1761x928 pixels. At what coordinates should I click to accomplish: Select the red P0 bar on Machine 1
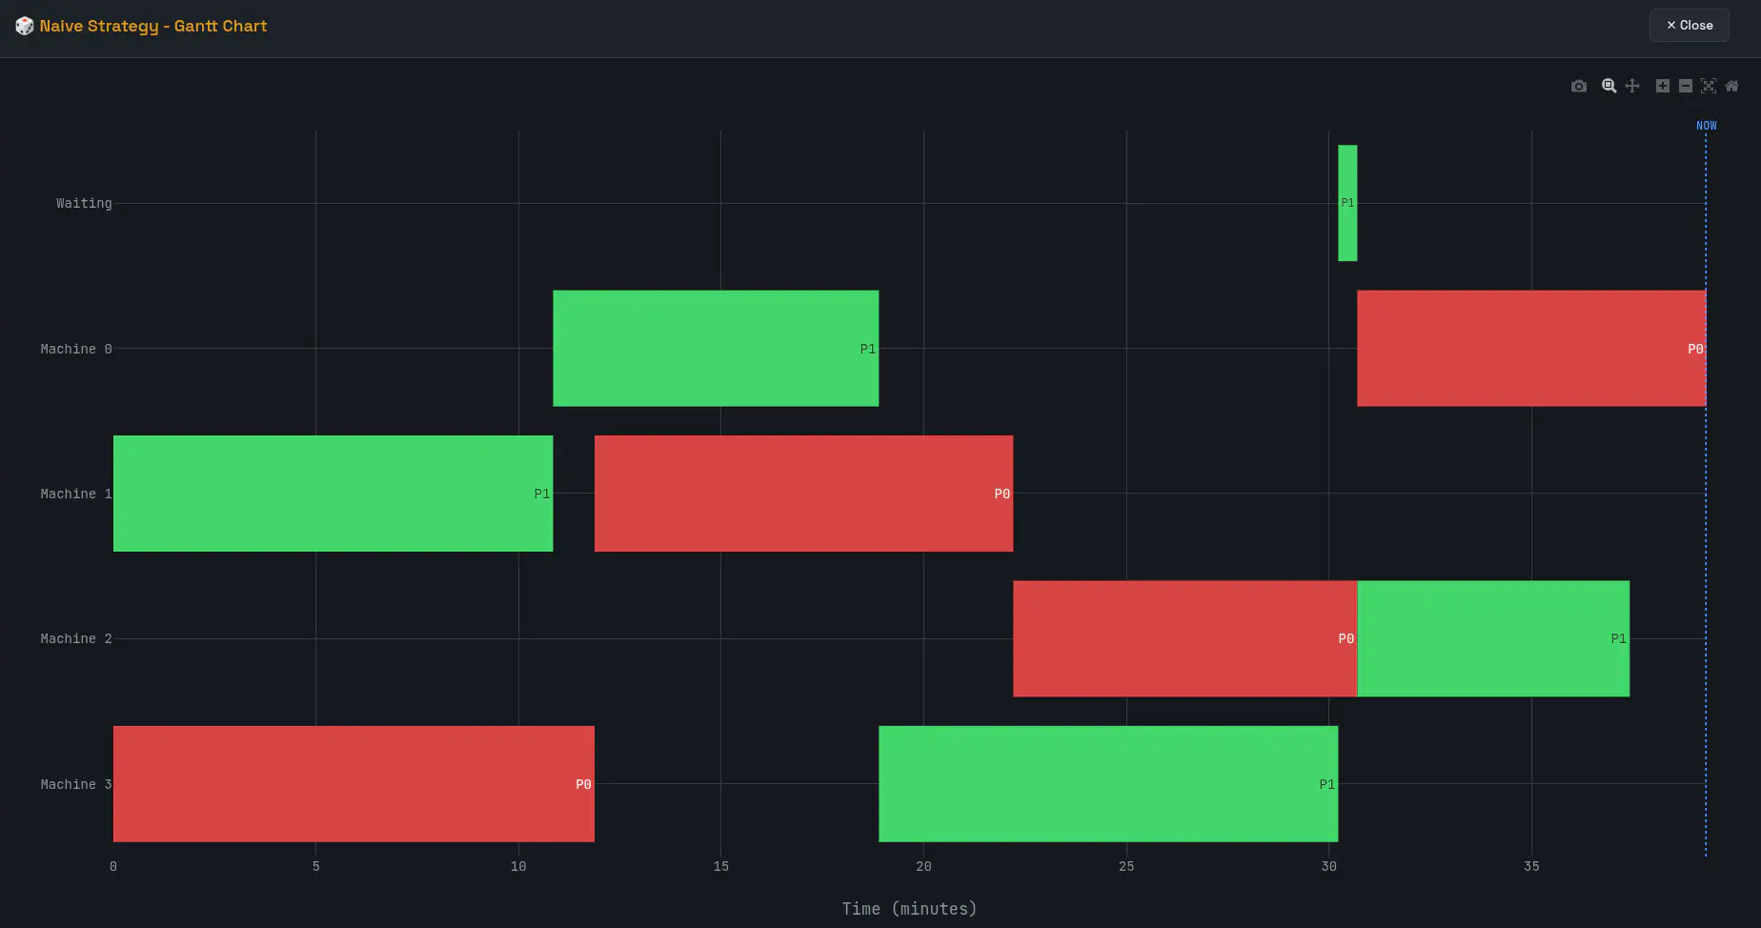tap(803, 494)
